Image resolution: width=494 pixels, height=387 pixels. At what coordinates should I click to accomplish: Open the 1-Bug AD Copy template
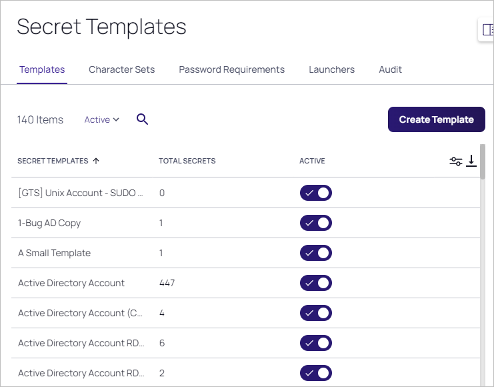click(49, 223)
